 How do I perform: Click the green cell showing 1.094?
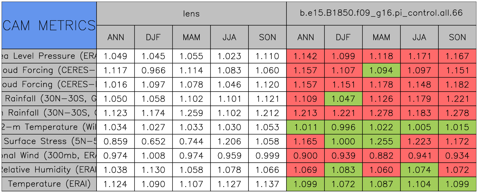pos(381,70)
